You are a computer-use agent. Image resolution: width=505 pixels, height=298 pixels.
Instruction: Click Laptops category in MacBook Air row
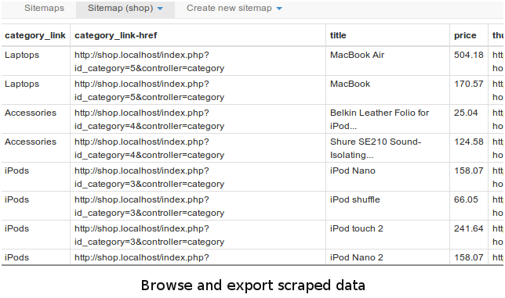pos(22,55)
